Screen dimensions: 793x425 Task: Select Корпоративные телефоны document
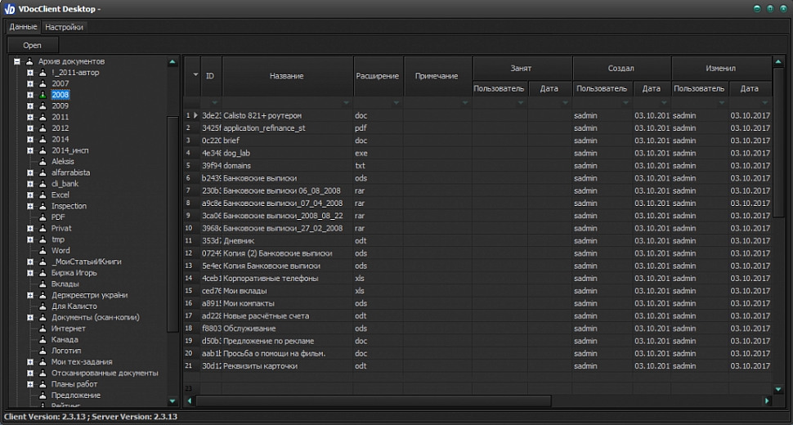point(477,279)
